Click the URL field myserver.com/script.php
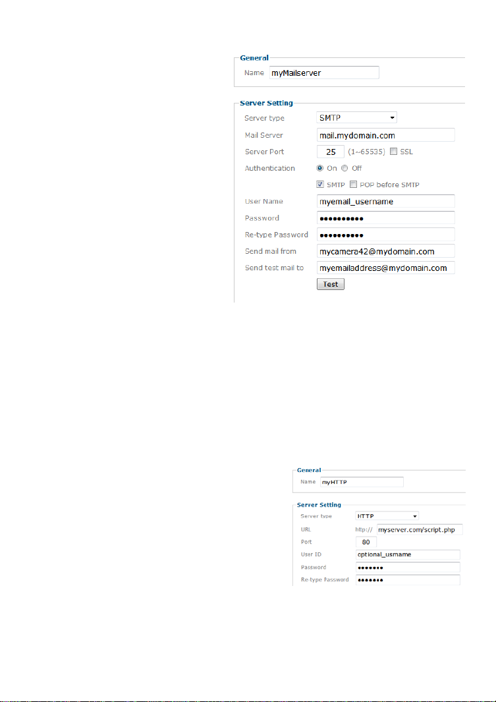 coord(420,530)
